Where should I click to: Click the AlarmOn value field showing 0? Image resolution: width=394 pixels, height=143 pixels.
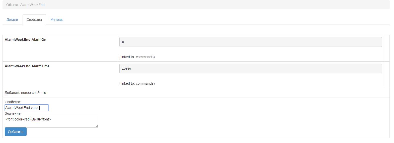click(x=250, y=42)
